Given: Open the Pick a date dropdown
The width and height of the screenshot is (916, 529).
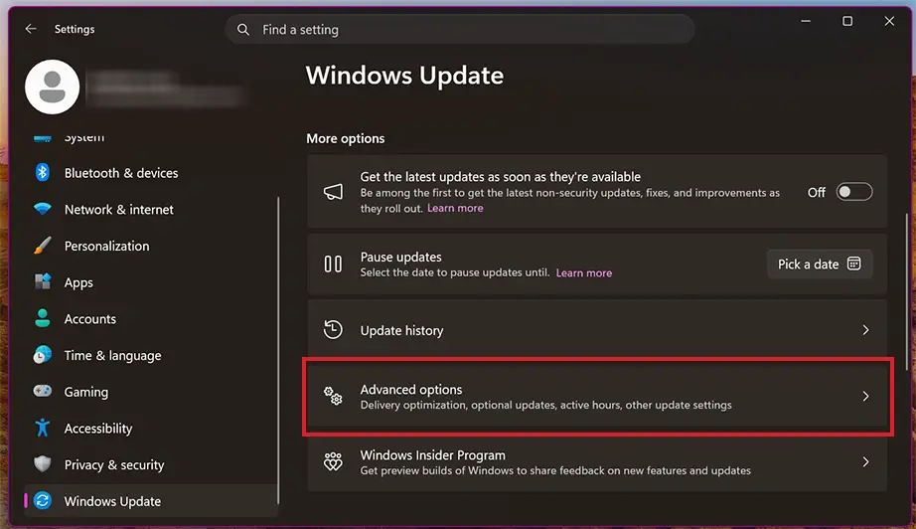Looking at the screenshot, I should click(x=820, y=264).
